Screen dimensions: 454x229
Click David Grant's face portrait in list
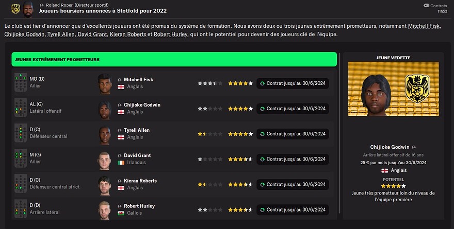click(x=105, y=158)
